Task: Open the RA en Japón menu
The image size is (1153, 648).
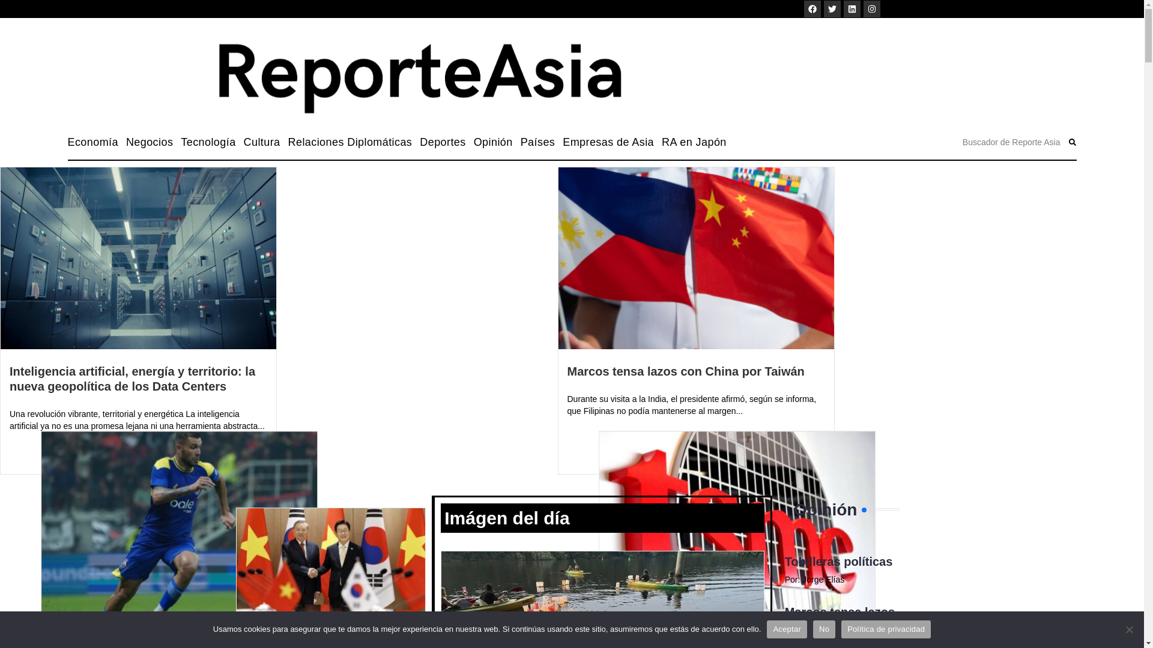Action: click(694, 142)
